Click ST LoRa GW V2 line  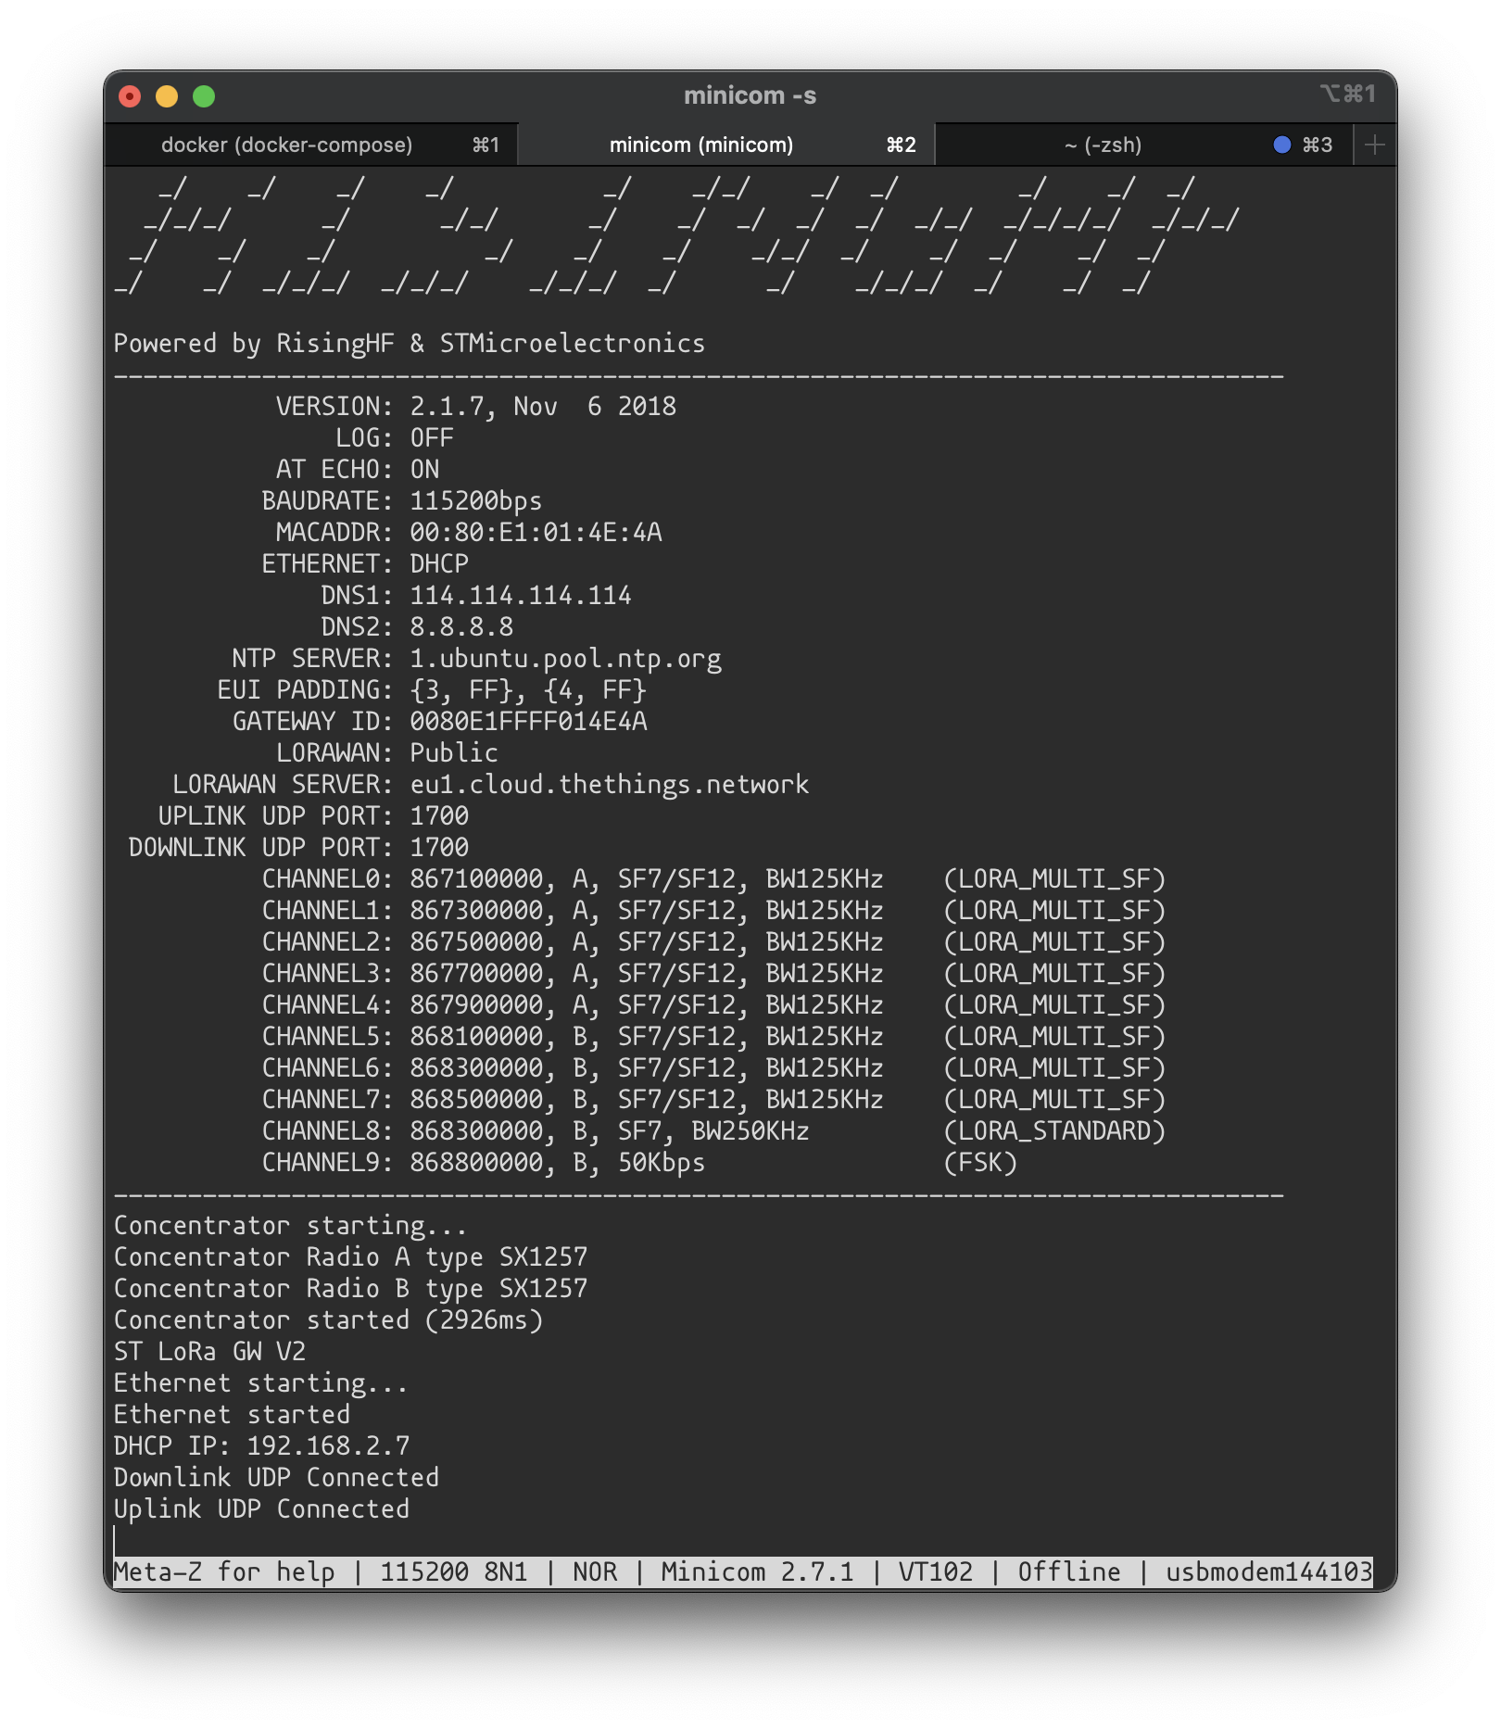point(209,1352)
